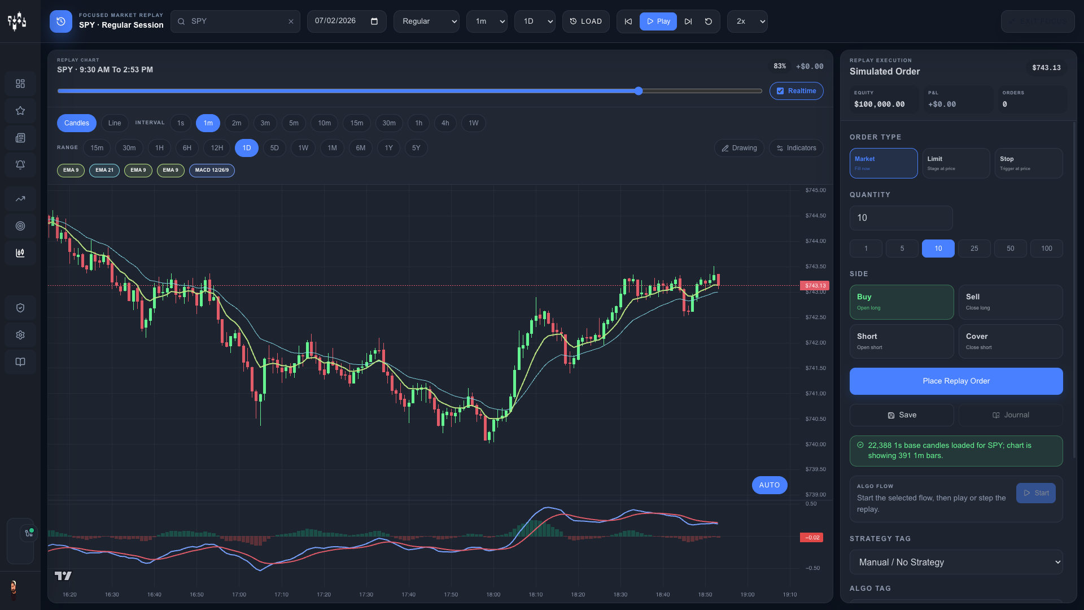1084x610 pixels.
Task: Start the algo flow
Action: coord(1036,493)
